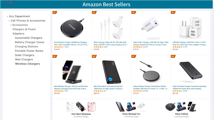Open the INIU power bank product image
214x120 pixels.
[x=111, y=72]
